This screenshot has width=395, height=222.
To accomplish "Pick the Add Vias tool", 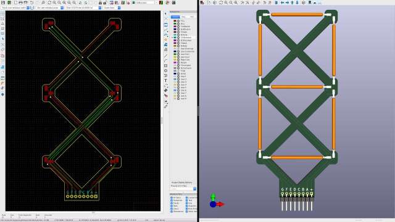I will pyautogui.click(x=165, y=39).
